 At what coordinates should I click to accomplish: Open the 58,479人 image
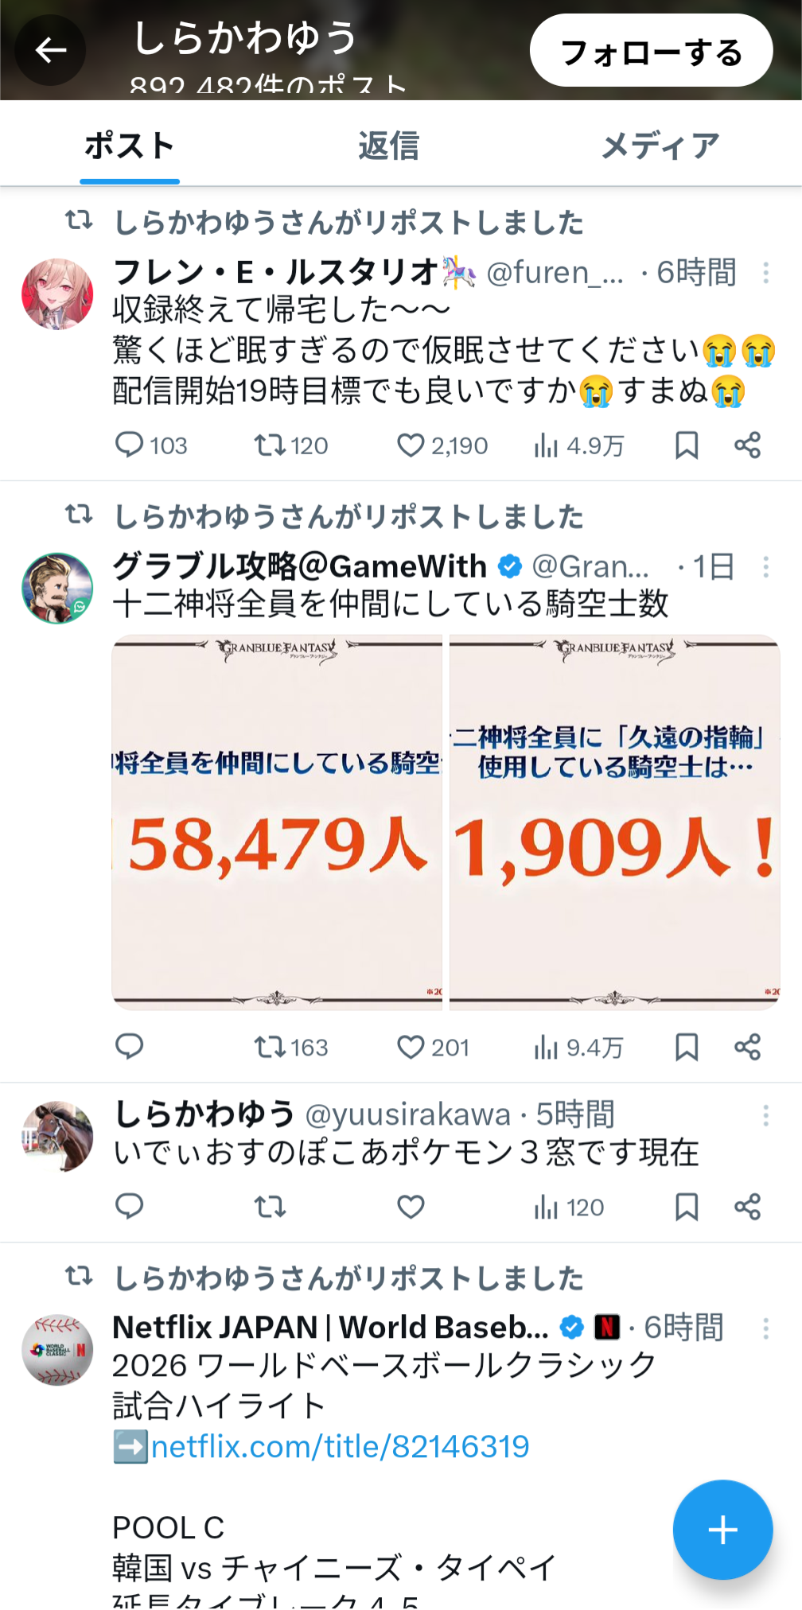click(x=277, y=822)
